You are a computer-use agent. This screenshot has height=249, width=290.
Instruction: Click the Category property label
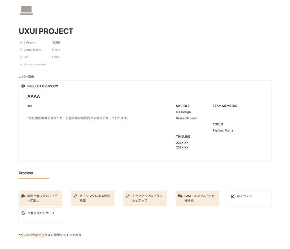29,42
